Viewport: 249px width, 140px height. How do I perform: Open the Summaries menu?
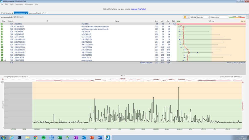(x=19, y=4)
